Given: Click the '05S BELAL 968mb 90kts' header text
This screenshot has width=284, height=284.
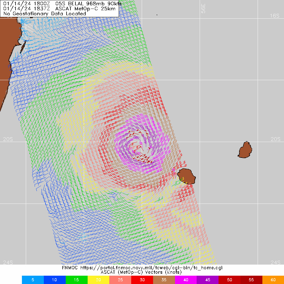Looking at the screenshot, I should point(88,4).
